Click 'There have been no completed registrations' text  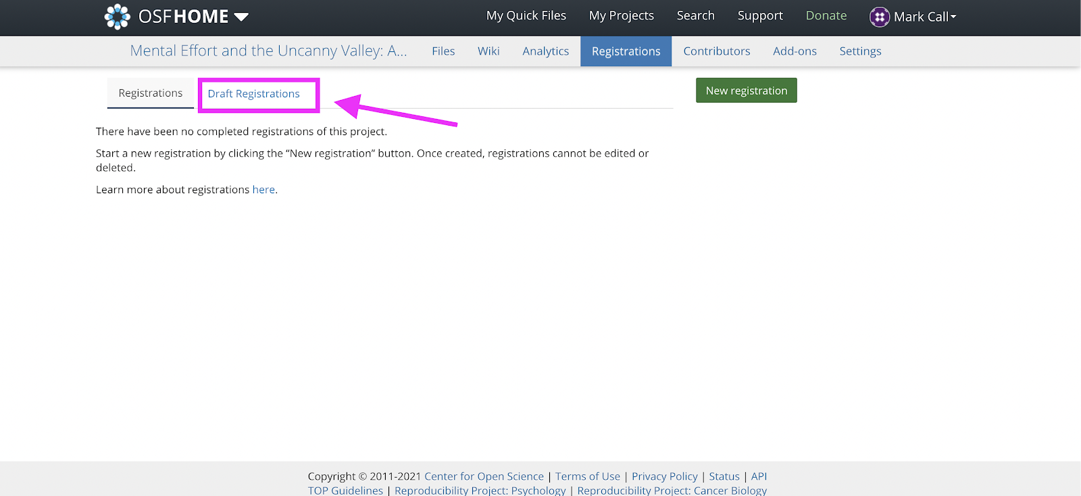point(241,132)
